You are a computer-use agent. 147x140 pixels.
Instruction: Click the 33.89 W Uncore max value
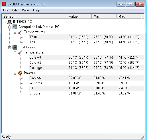[124, 93]
